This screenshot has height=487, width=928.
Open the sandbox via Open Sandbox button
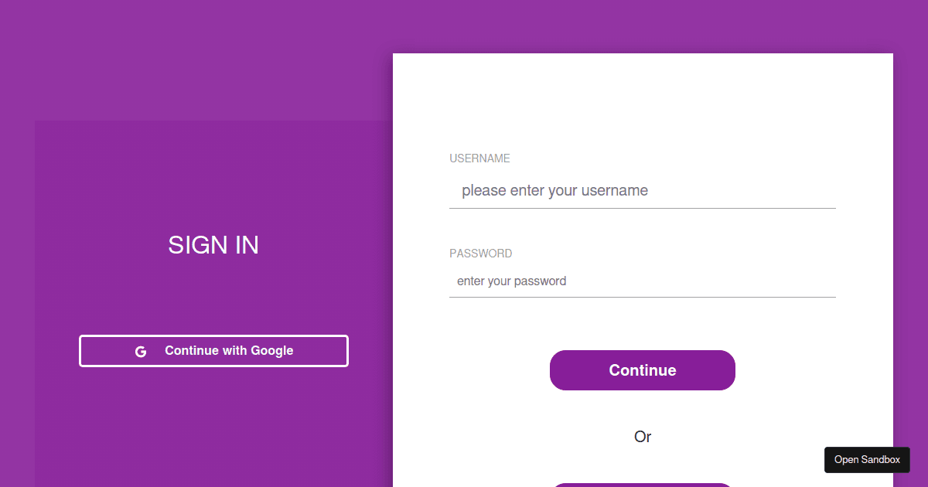[x=867, y=459]
